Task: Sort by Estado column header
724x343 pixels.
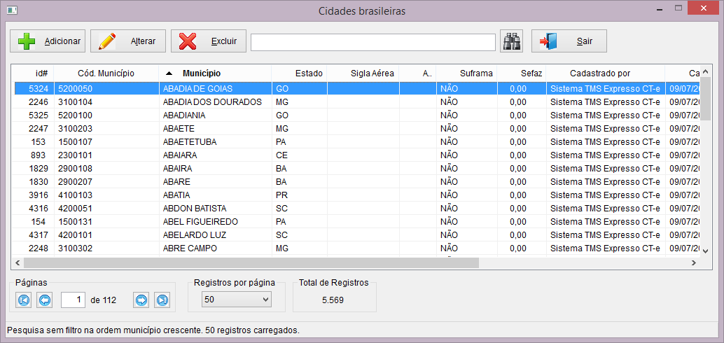Action: 299,73
